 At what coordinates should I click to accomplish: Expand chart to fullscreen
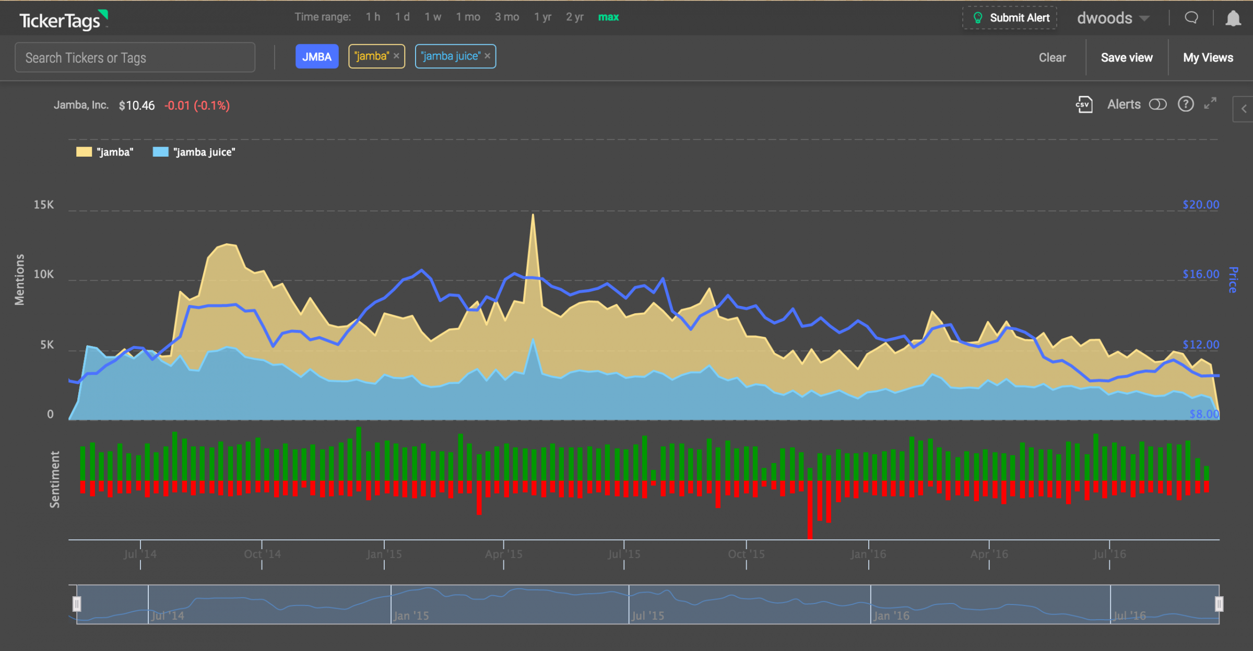[x=1210, y=103]
